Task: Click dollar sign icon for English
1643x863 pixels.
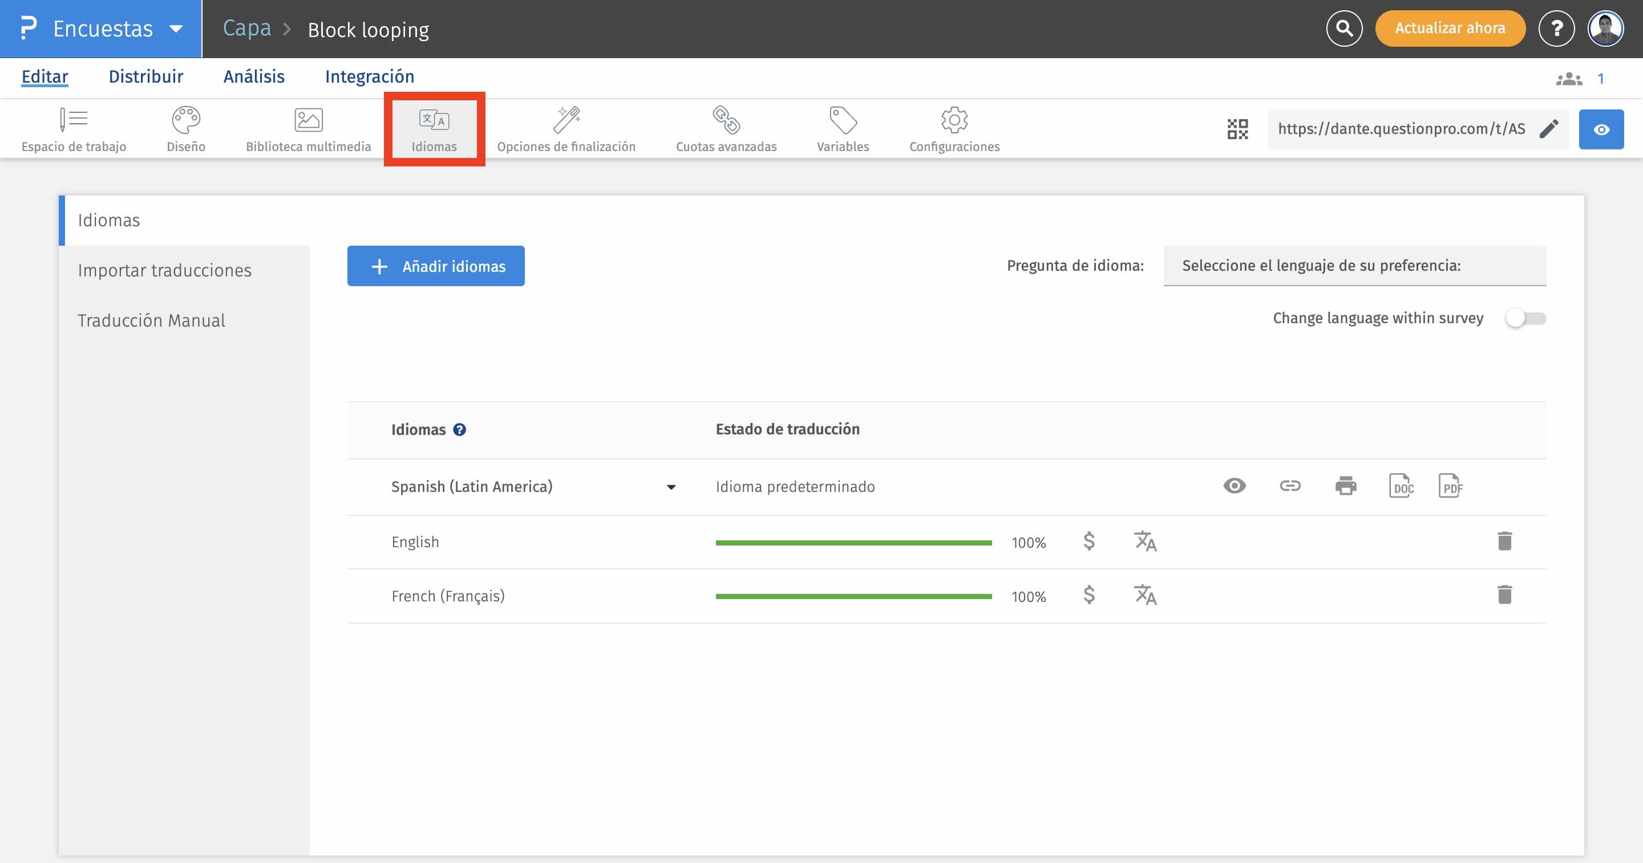Action: (x=1088, y=541)
